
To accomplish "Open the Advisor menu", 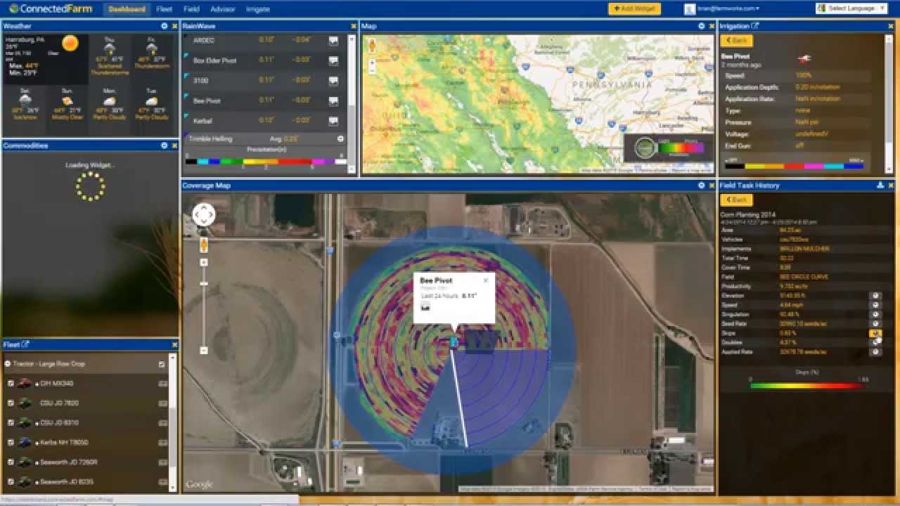I will (223, 9).
